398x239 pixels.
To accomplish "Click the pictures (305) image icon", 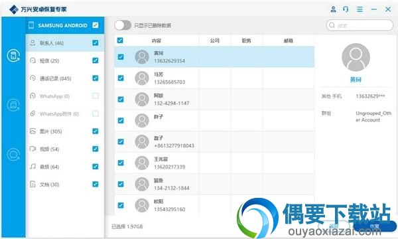I will point(33,131).
